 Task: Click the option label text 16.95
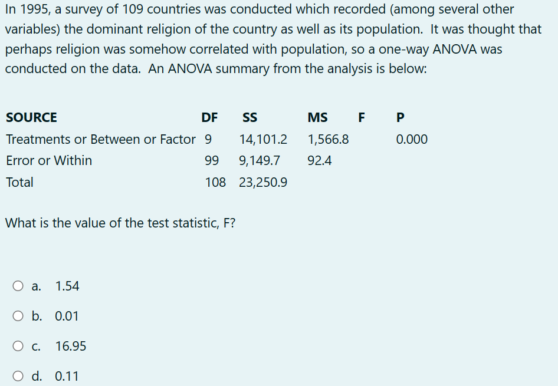coord(71,346)
